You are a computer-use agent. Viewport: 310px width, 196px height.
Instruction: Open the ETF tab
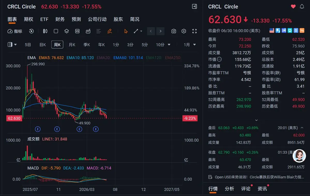tap(44, 19)
